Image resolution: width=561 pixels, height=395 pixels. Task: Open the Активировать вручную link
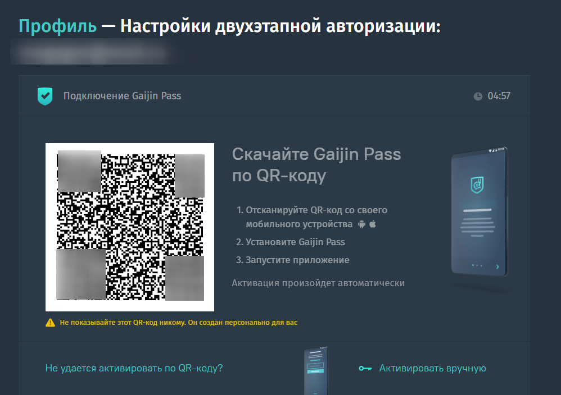tap(433, 368)
